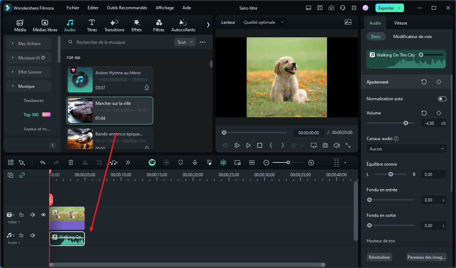Hide the Vidéo 1 track with eye icon
The image size is (456, 268).
click(x=43, y=215)
